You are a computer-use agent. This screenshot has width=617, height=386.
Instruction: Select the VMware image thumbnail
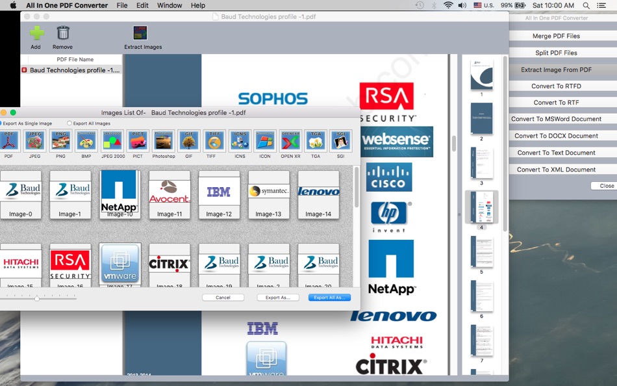pyautogui.click(x=120, y=265)
